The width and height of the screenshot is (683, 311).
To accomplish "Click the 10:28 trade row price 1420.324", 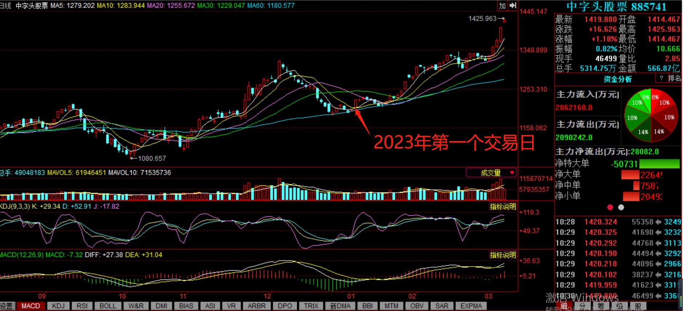I will [600, 222].
